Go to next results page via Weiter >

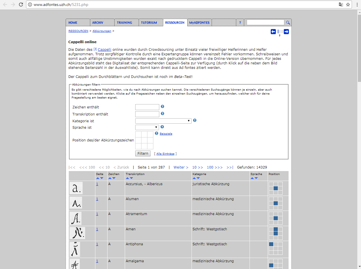click(181, 167)
